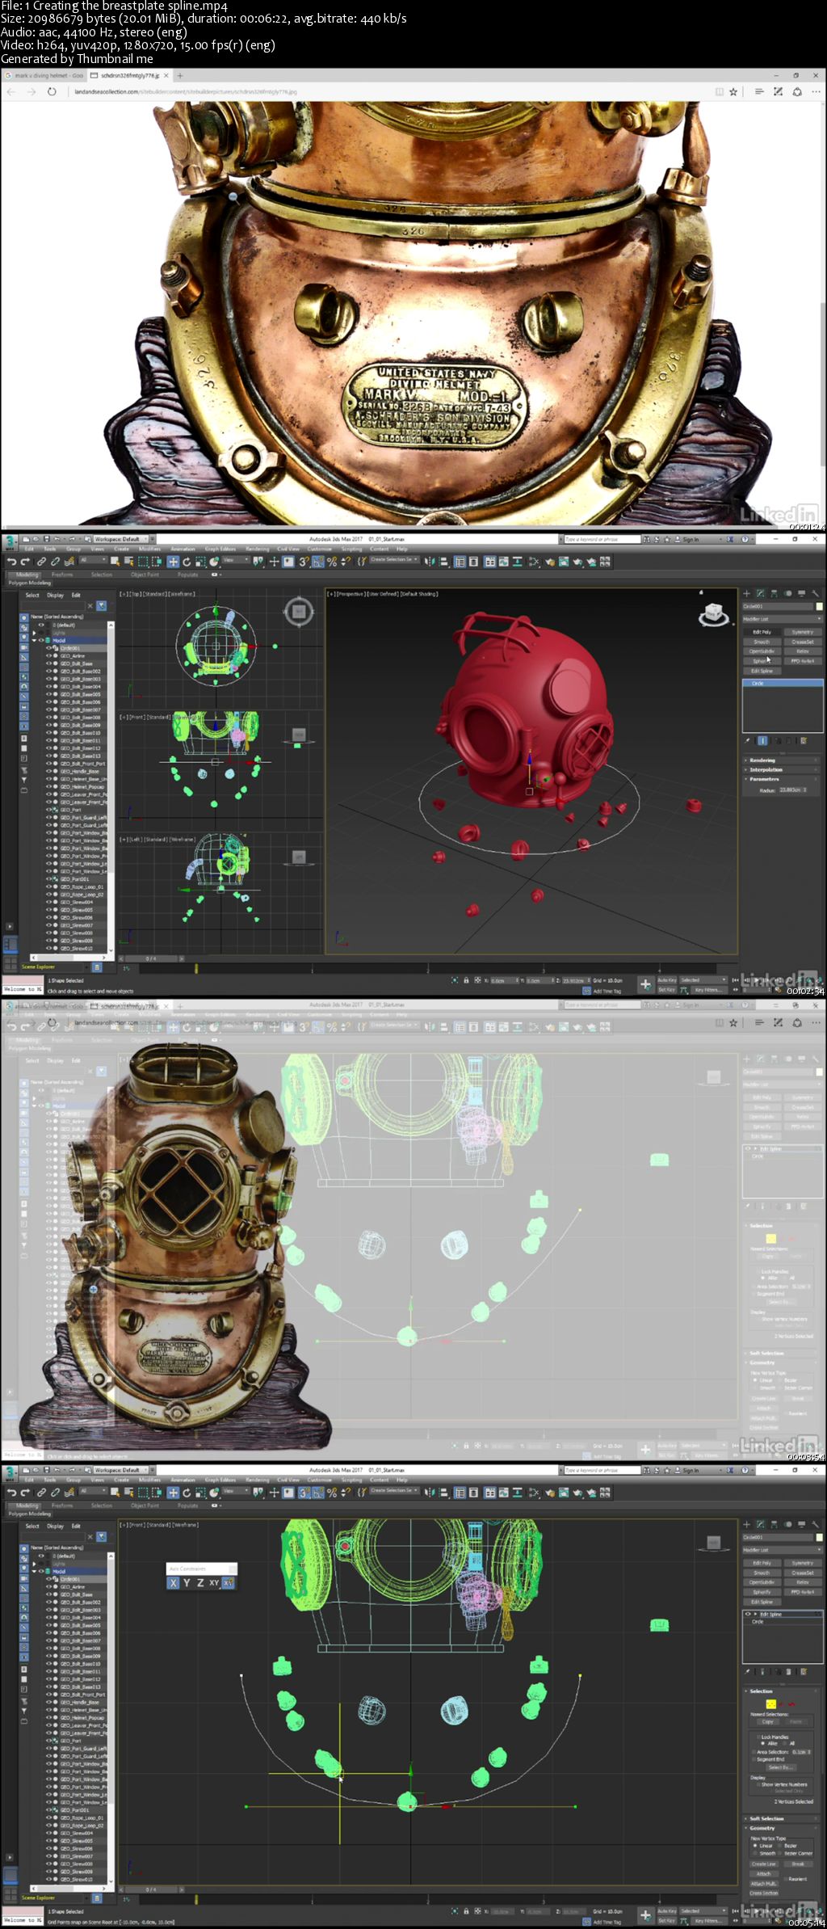Click the Pin Stack icon in the 00:05:14 frame
This screenshot has width=827, height=1929.
747,1672
